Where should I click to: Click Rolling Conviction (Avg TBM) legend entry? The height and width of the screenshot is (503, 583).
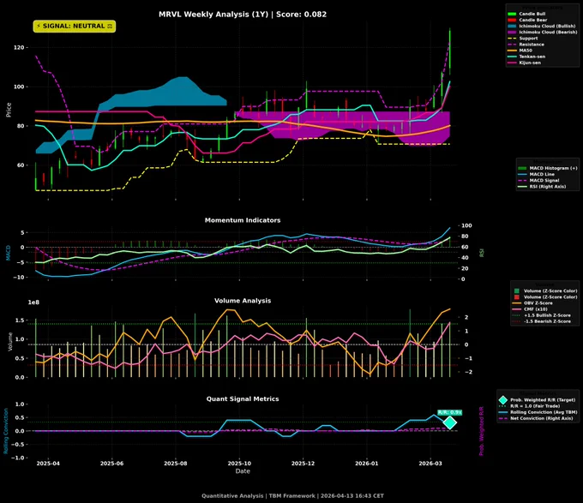(538, 412)
